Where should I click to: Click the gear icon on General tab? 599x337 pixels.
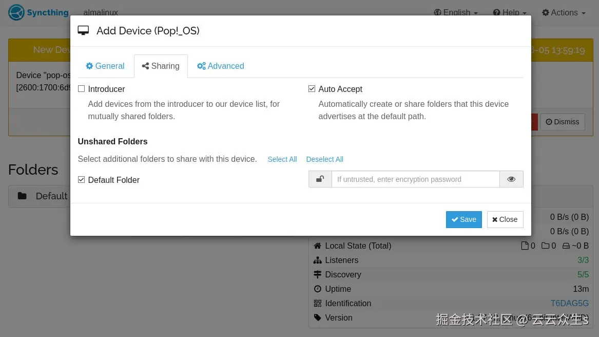click(x=89, y=66)
